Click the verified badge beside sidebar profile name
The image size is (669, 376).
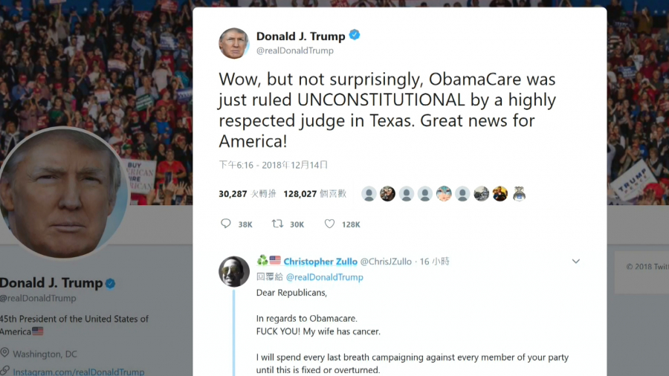(x=111, y=284)
